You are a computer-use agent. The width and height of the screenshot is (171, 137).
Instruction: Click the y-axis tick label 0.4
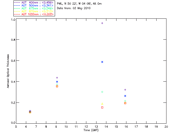tap(13, 82)
